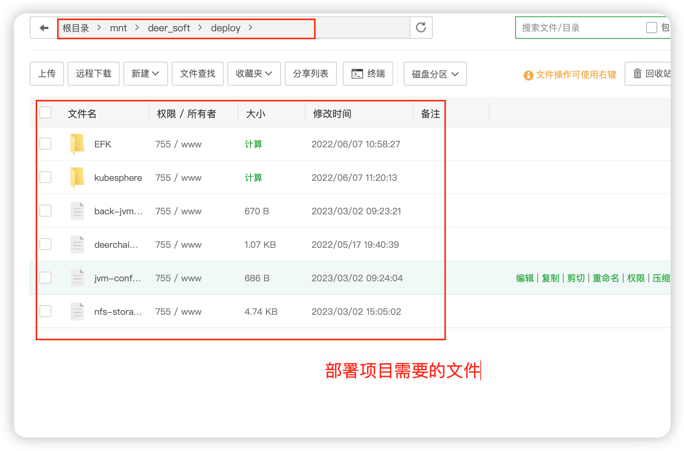Open the kubesphere folder icon
The height and width of the screenshot is (451, 684).
(x=77, y=177)
